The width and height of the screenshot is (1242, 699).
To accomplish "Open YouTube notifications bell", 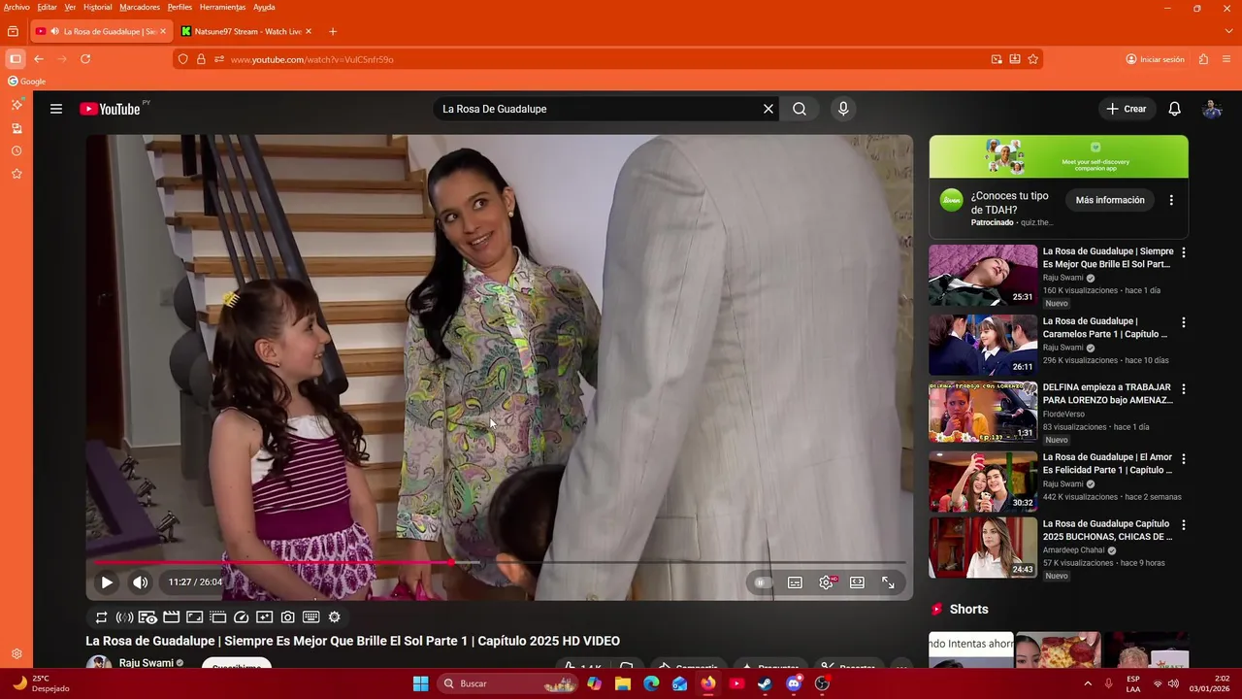I will pos(1174,109).
